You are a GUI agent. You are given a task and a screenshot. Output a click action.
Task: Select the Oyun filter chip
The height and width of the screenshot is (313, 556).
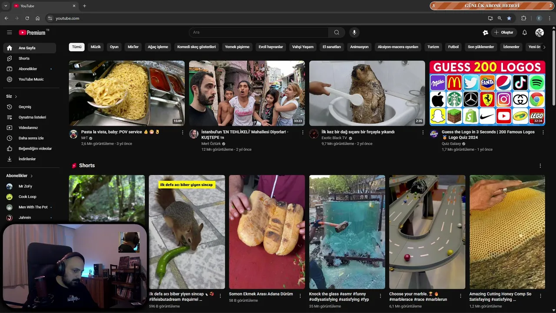pos(114,47)
